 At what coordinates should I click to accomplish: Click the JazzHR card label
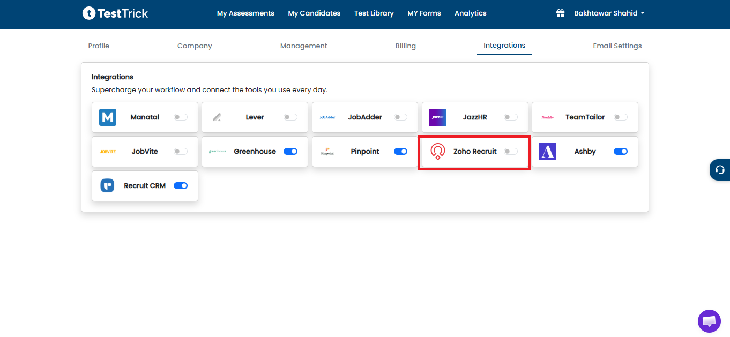[x=475, y=117]
